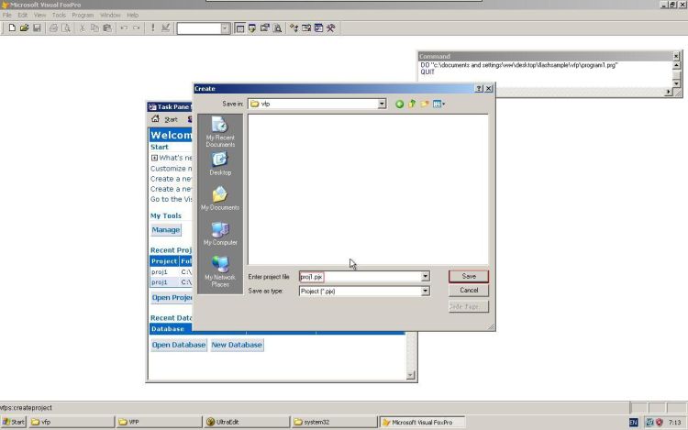Viewport: 688px width, 430px height.
Task: Click the Print toolbar icon
Action: click(x=53, y=28)
